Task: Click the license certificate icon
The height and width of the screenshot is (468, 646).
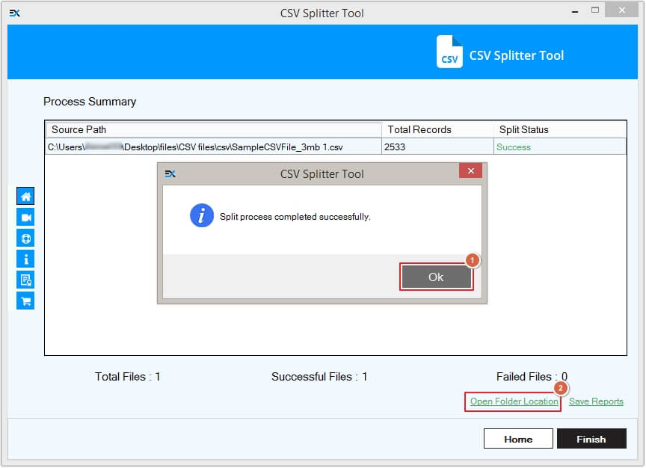Action: pyautogui.click(x=25, y=280)
